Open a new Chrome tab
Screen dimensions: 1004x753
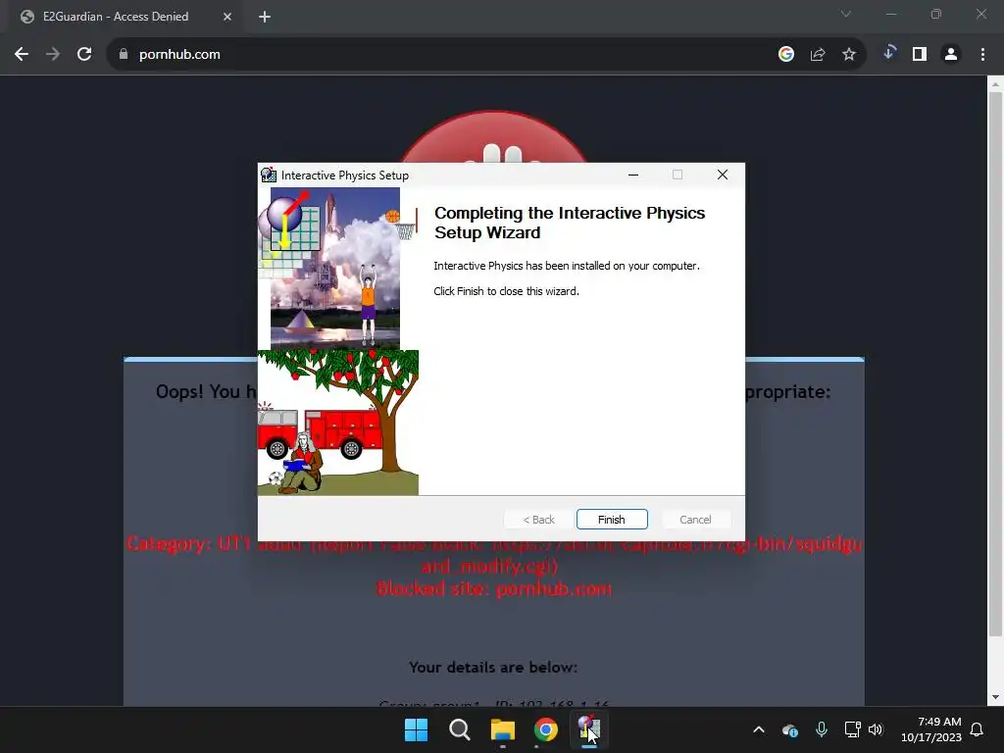tap(265, 17)
